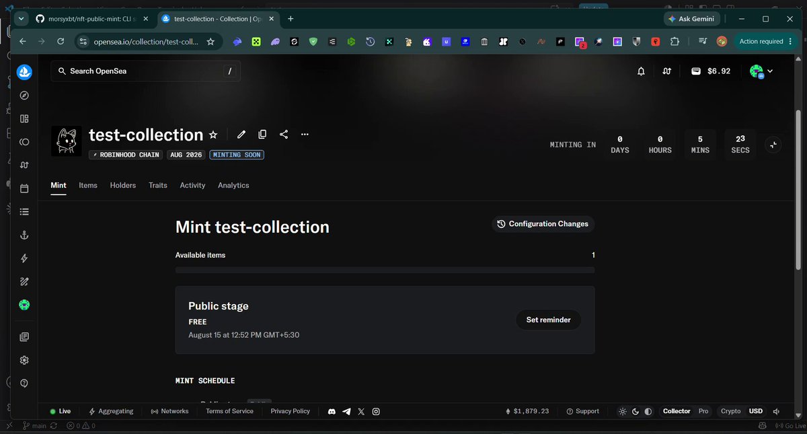Switch to dark theme with moon icon
The height and width of the screenshot is (434, 807).
point(636,411)
